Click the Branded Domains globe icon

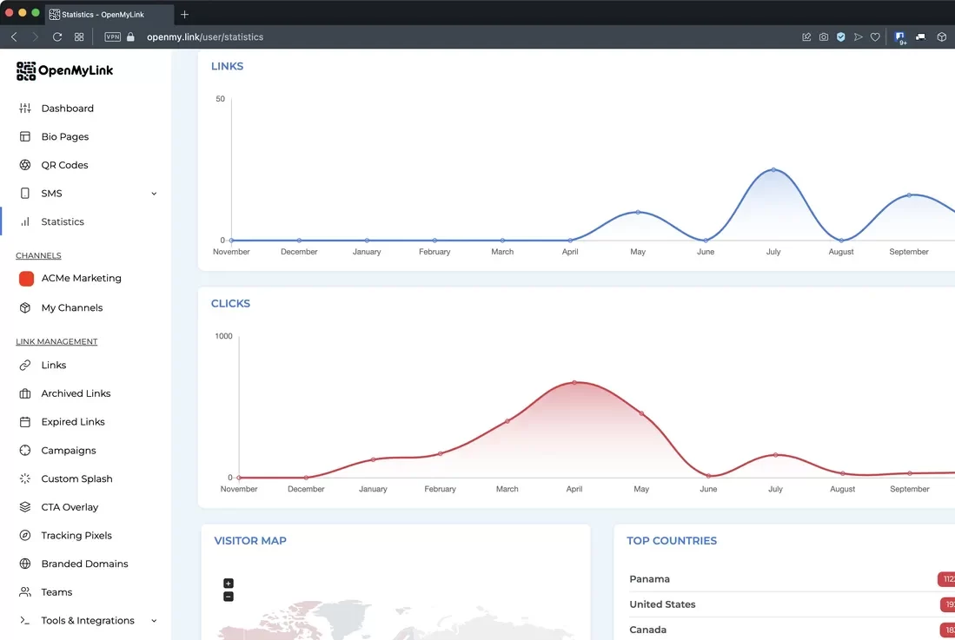click(x=25, y=564)
